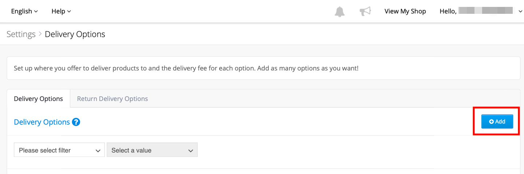
Task: Open the English language dropdown
Action: [x=24, y=11]
